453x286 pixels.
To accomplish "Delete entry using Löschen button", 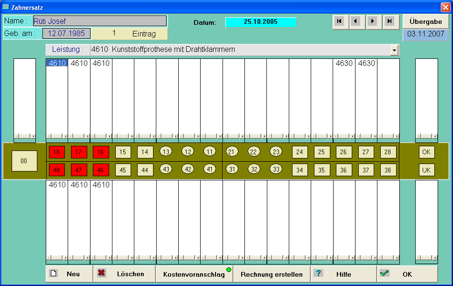I will (124, 274).
